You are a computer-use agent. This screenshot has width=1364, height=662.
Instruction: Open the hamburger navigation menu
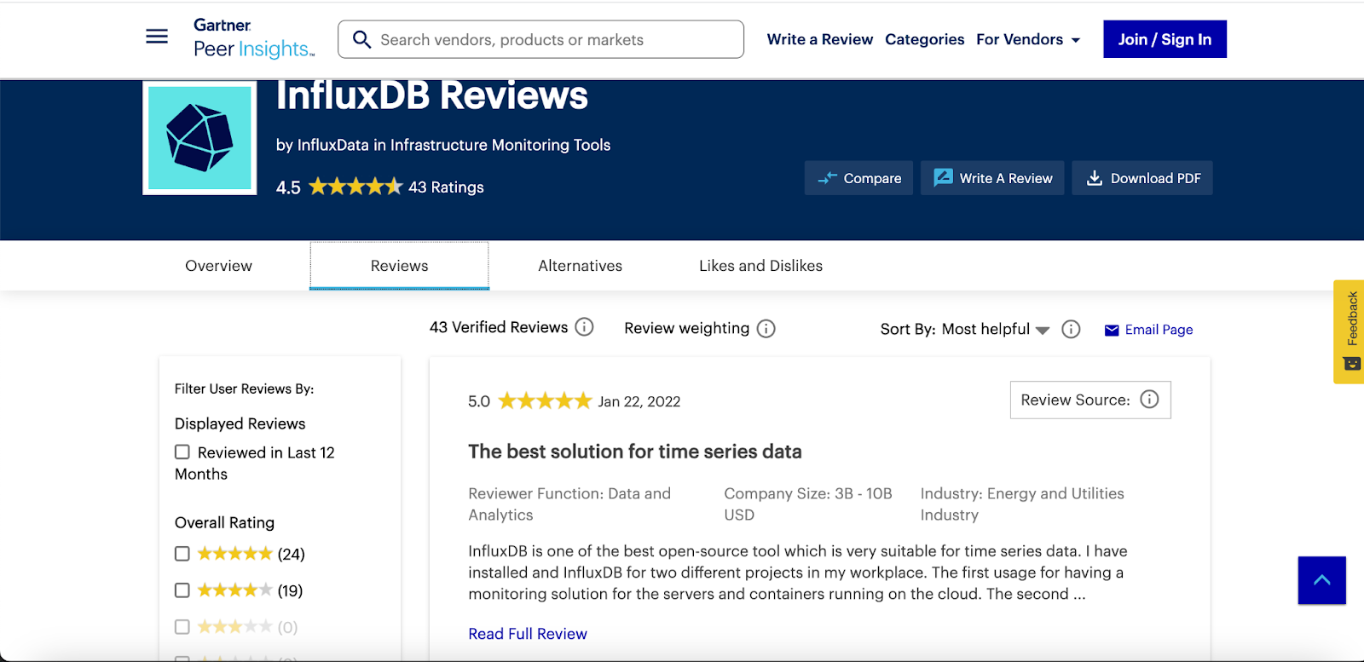[157, 37]
